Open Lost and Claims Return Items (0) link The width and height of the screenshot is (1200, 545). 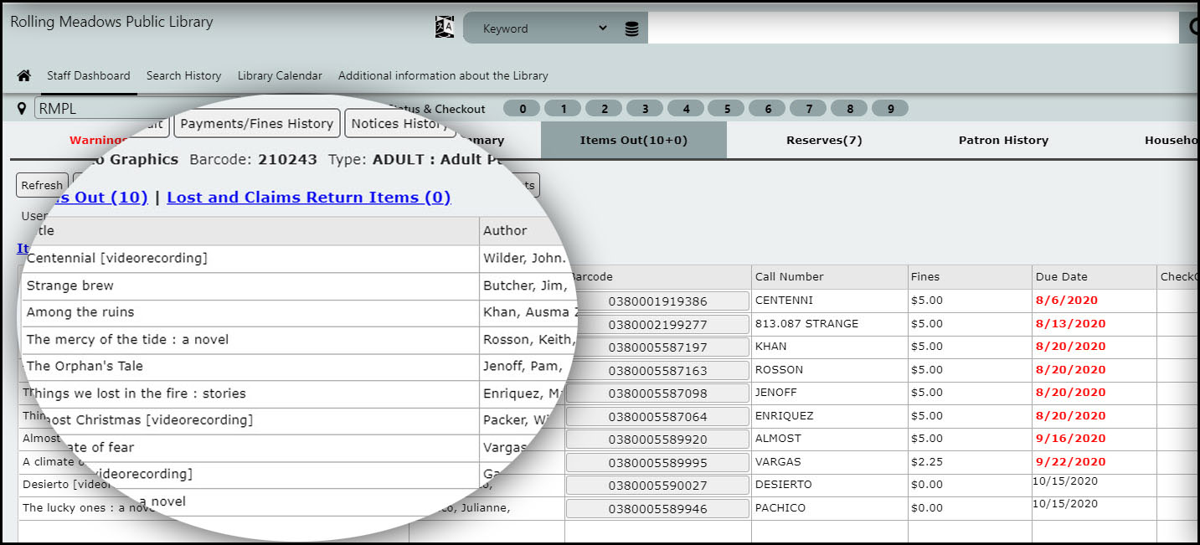click(x=309, y=198)
